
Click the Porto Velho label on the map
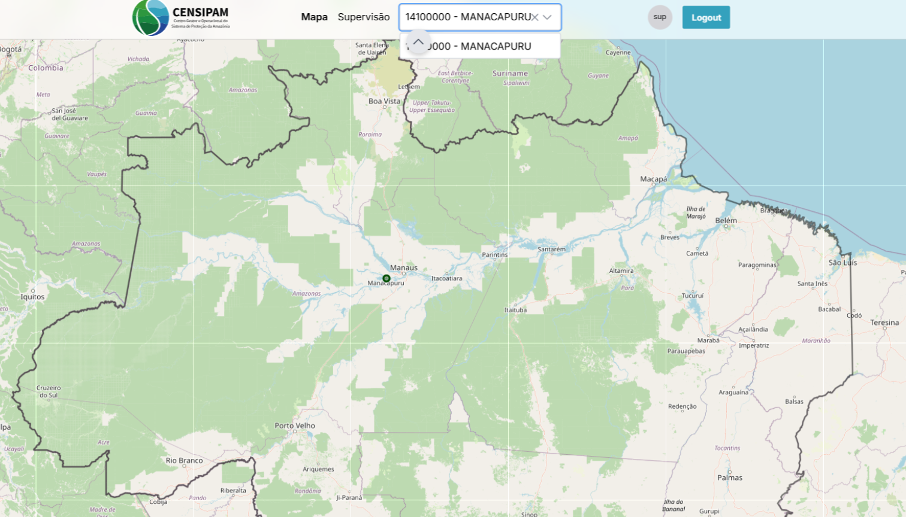(295, 425)
